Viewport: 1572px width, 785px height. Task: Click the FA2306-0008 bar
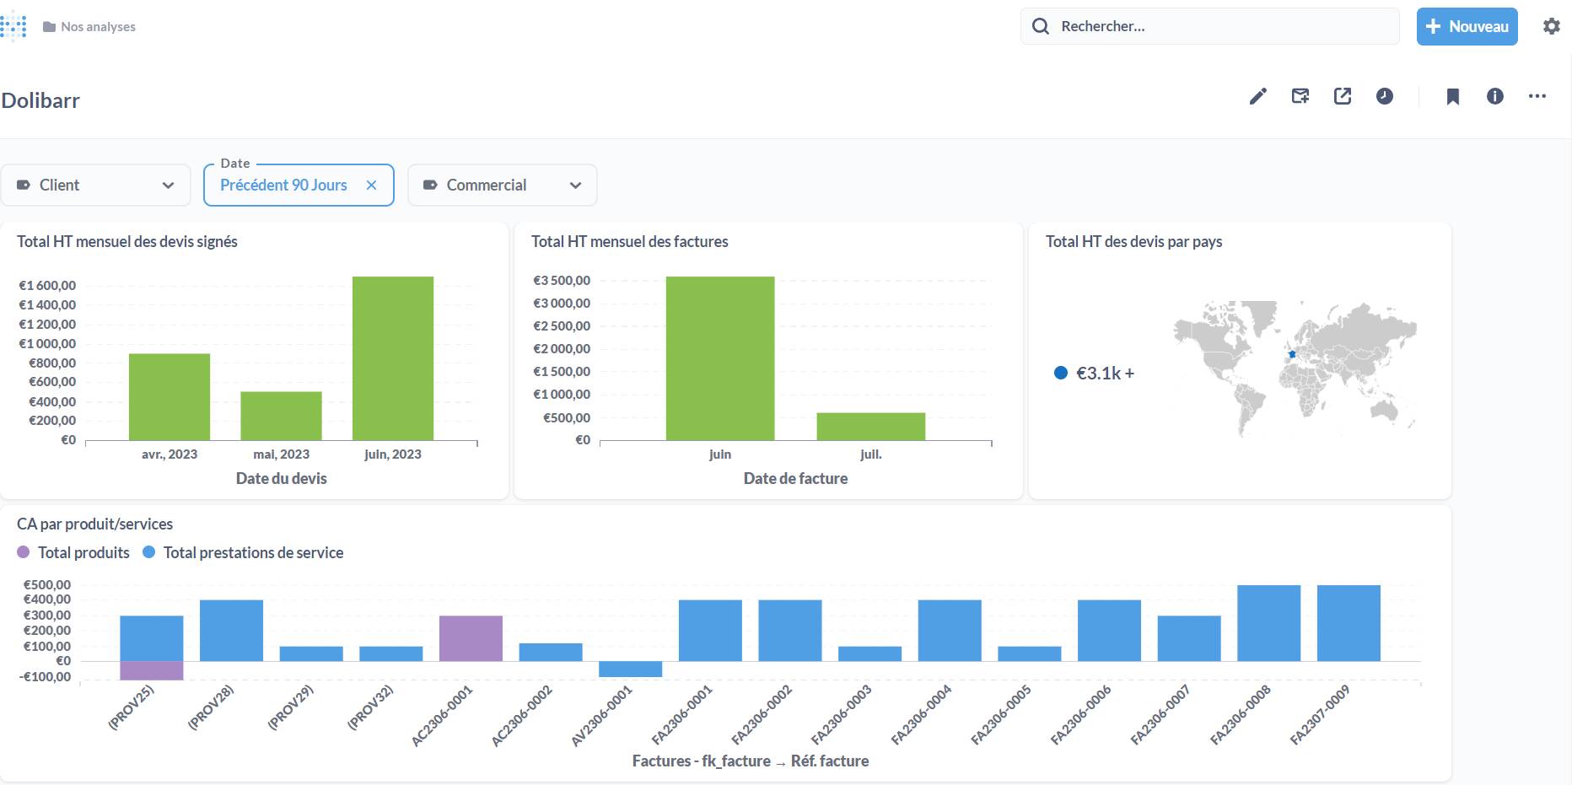coord(1268,623)
